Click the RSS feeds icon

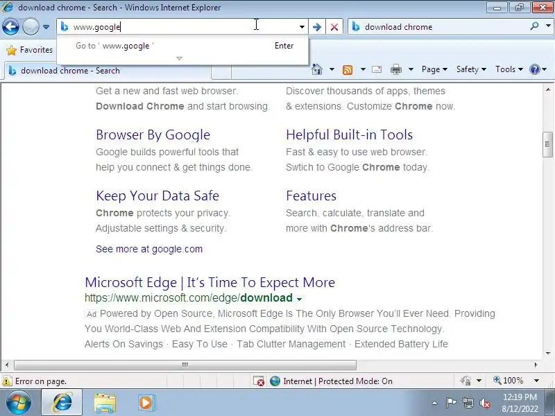(348, 70)
